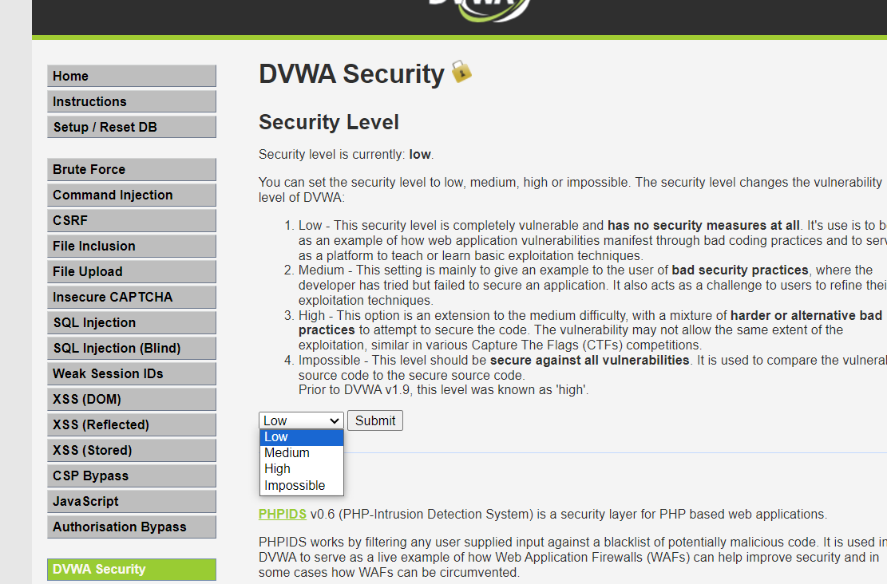Open the Home menu item
Viewport: 887px width, 584px height.
[x=131, y=76]
